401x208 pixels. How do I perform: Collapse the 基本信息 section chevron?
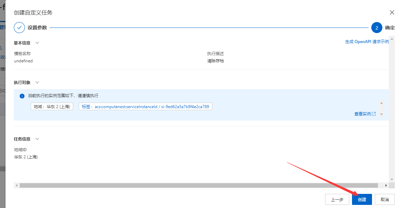click(37, 43)
